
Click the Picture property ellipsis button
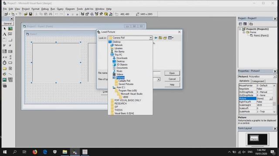tap(271, 99)
